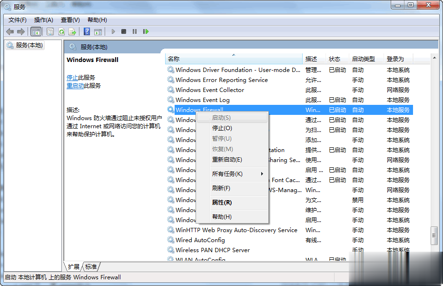The height and width of the screenshot is (286, 443).
Task: Click gear icon of Windows Event Log row
Action: (170, 100)
